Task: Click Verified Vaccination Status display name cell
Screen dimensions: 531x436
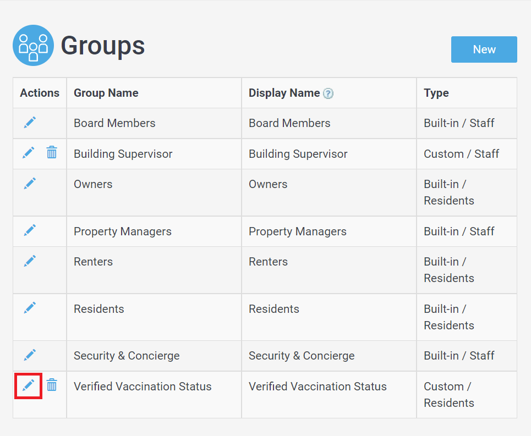Action: click(329, 395)
